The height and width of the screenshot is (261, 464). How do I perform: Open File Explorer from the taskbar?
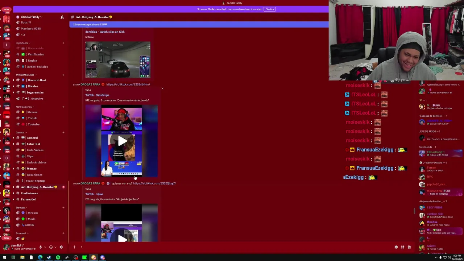coord(22,258)
